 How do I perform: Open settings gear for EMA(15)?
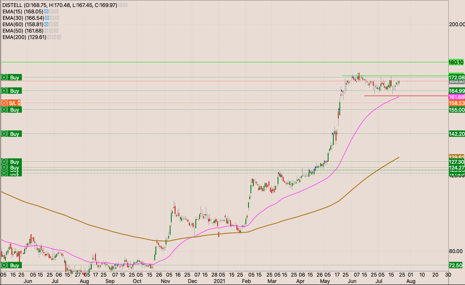point(51,12)
